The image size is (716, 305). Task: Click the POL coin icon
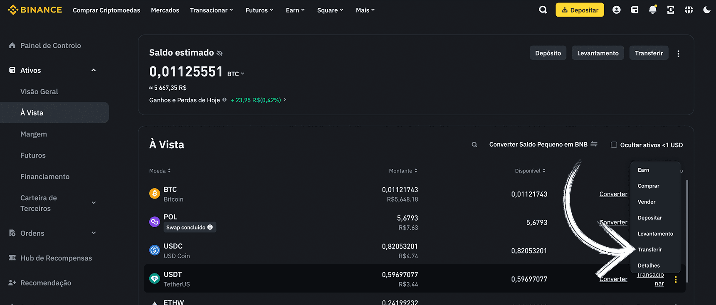pyautogui.click(x=155, y=222)
